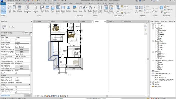The height and width of the screenshot is (99, 176).
Task: Select the Floor tool
Action: 53,9
